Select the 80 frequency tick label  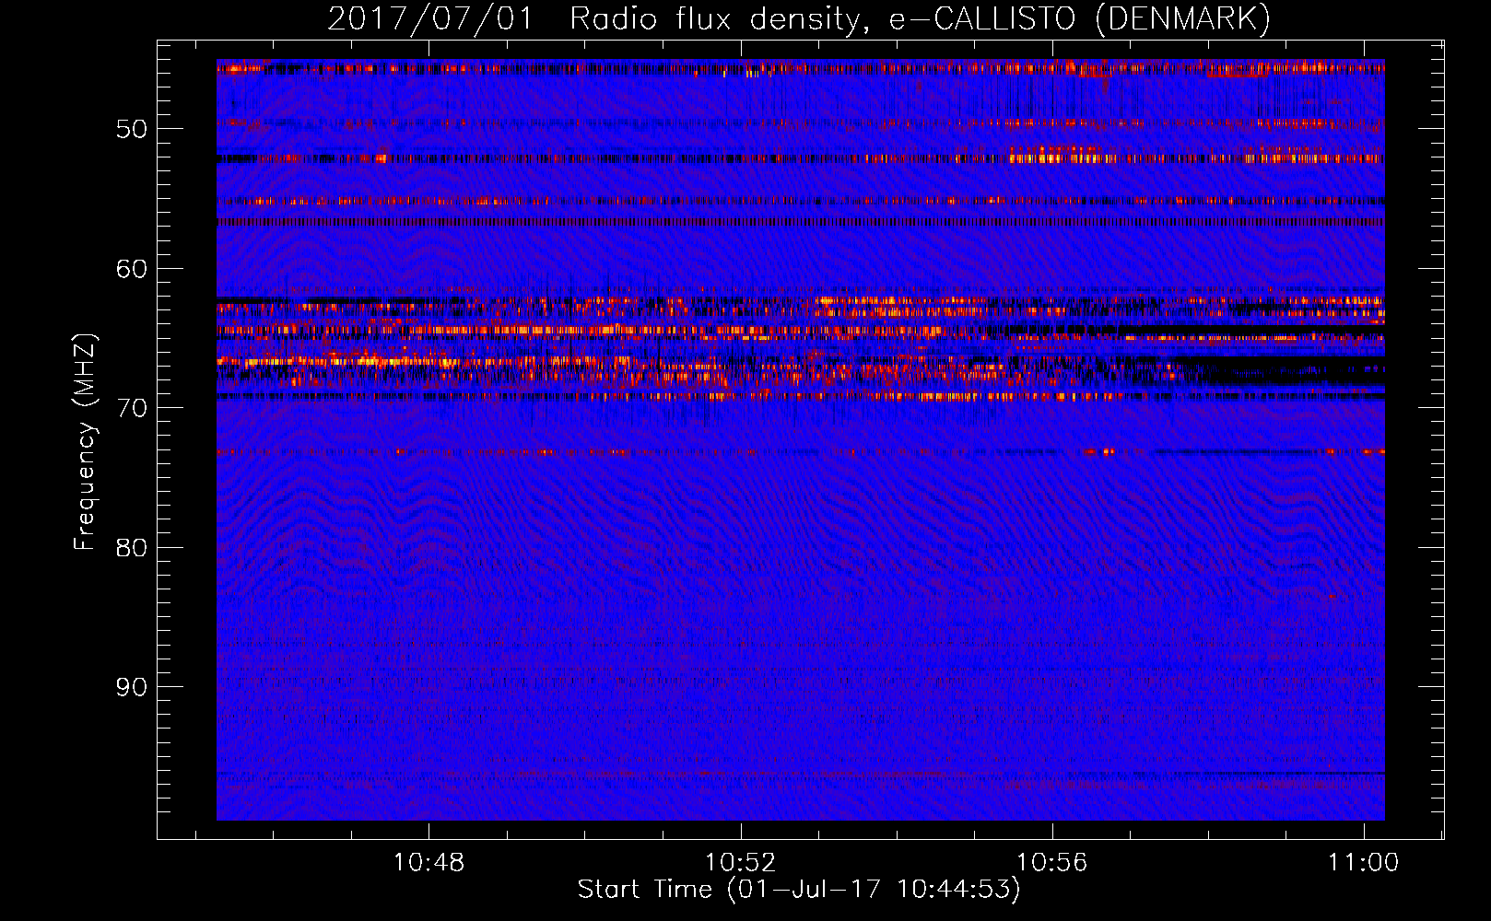coord(132,548)
